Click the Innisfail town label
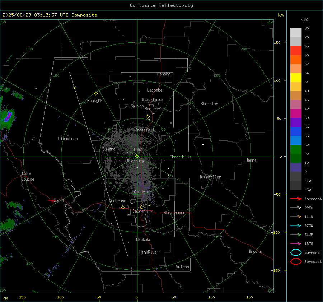This screenshot has height=302, width=323. click(145, 130)
